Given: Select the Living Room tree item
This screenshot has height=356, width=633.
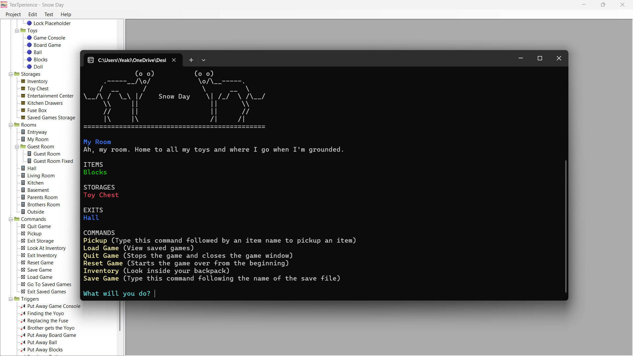Looking at the screenshot, I should pyautogui.click(x=41, y=175).
